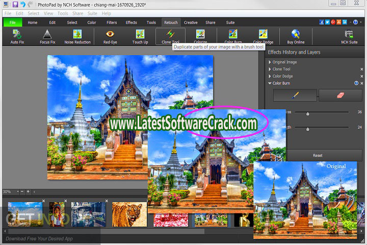Switch to the Filters tab
This screenshot has width=367, height=245.
pyautogui.click(x=112, y=22)
